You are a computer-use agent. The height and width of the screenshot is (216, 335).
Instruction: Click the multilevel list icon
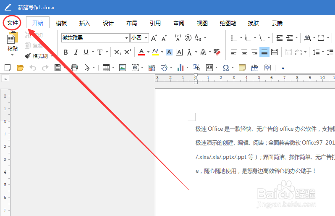click(262, 38)
